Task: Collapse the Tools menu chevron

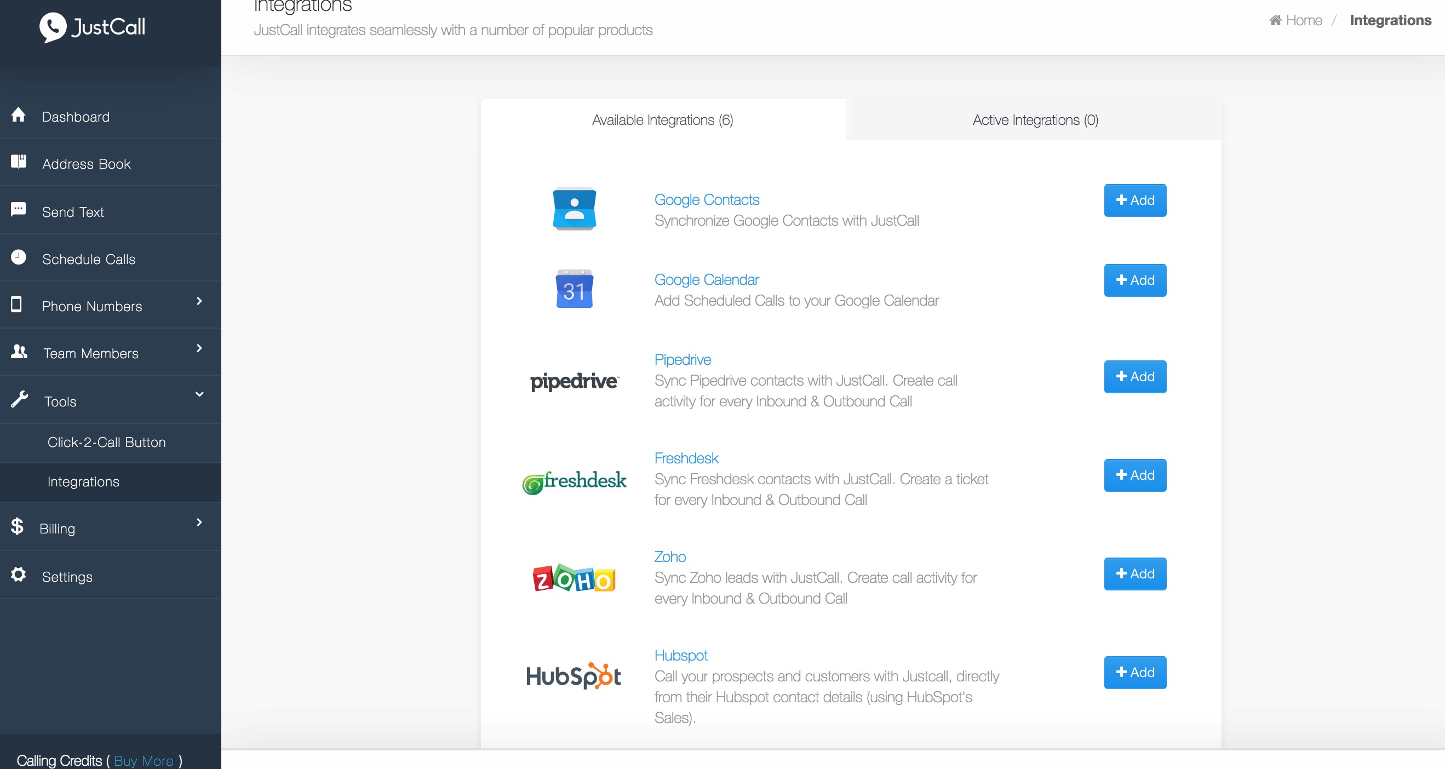Action: tap(199, 395)
